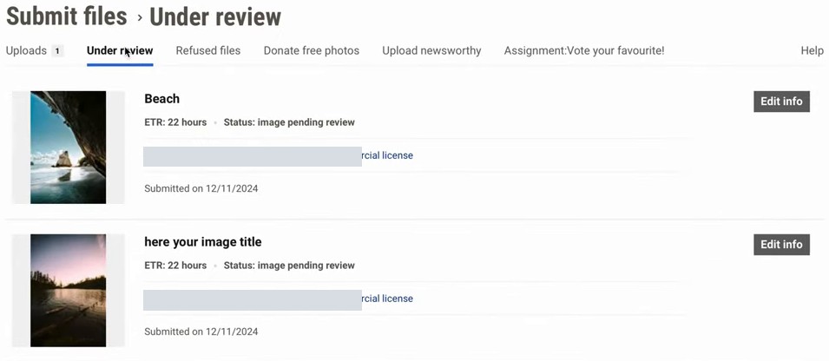This screenshot has height=361, width=829.
Task: Click the Beach status pending review text
Action: click(289, 122)
